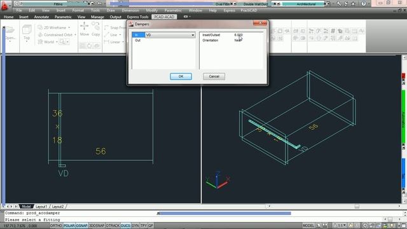Switch to the PCAD-ACAD ribbon tab
Screen dimensions: 407x229
tap(164, 17)
